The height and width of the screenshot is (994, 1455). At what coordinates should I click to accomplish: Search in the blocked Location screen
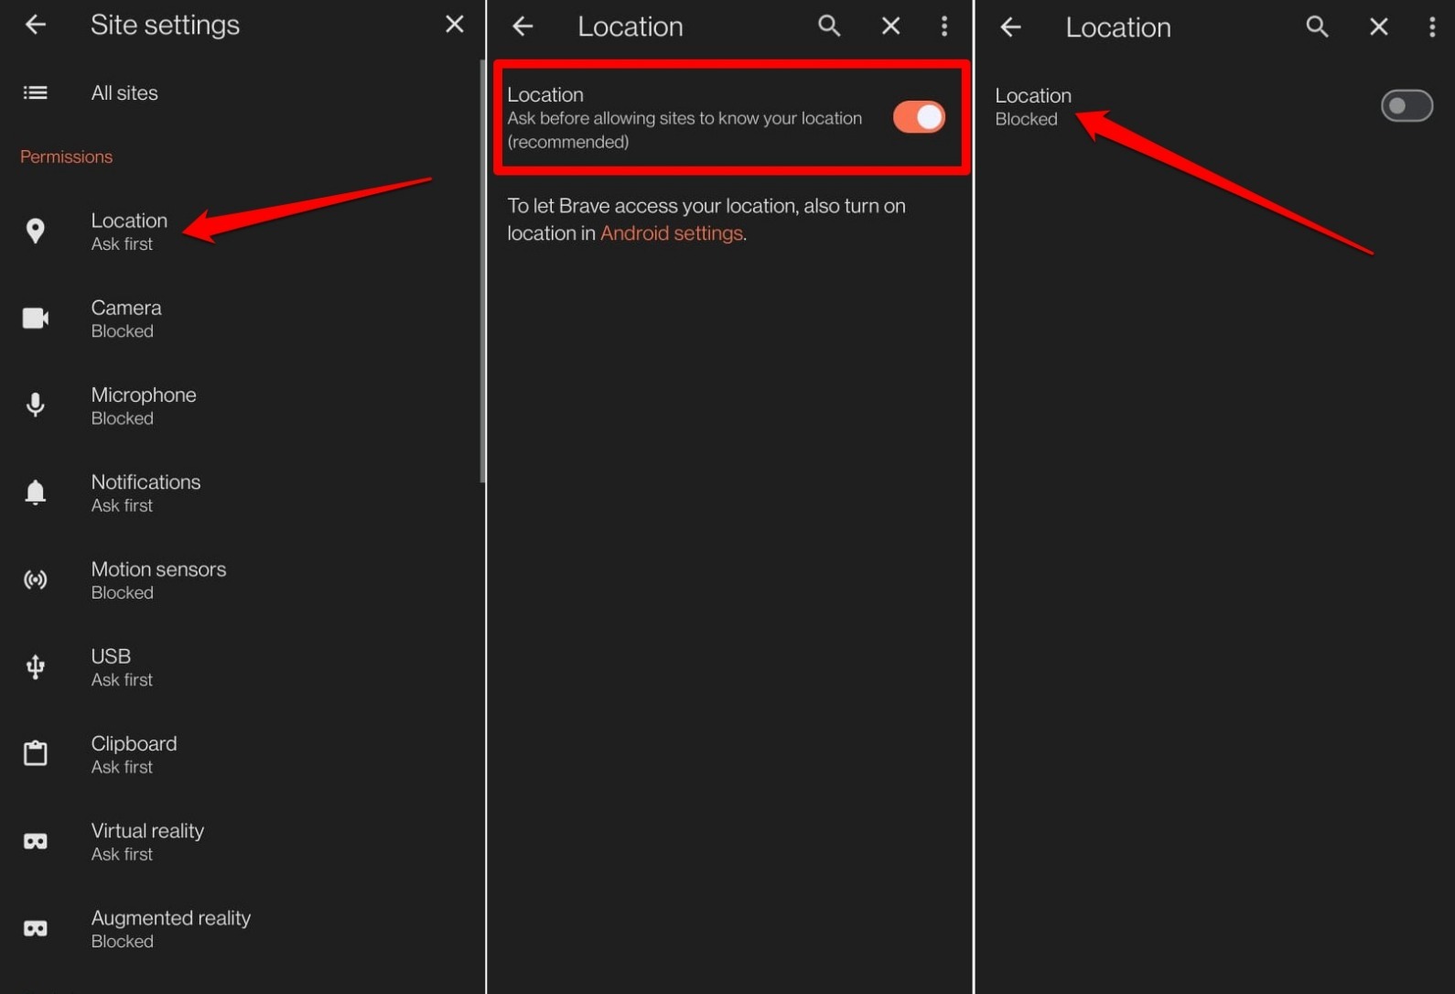pos(1317,27)
